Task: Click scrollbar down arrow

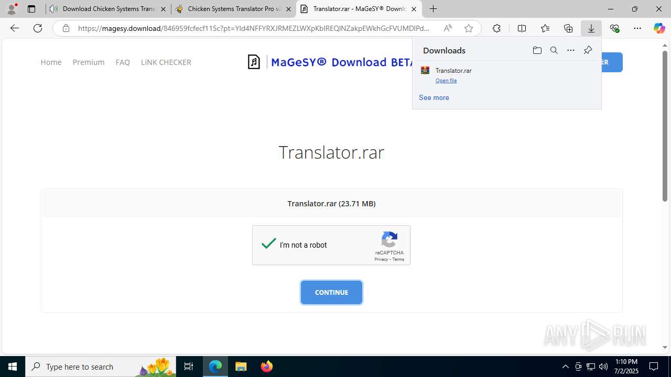Action: click(x=665, y=347)
